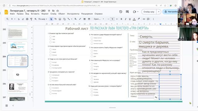
Task: Redo the last undone action
Action: 23,19
